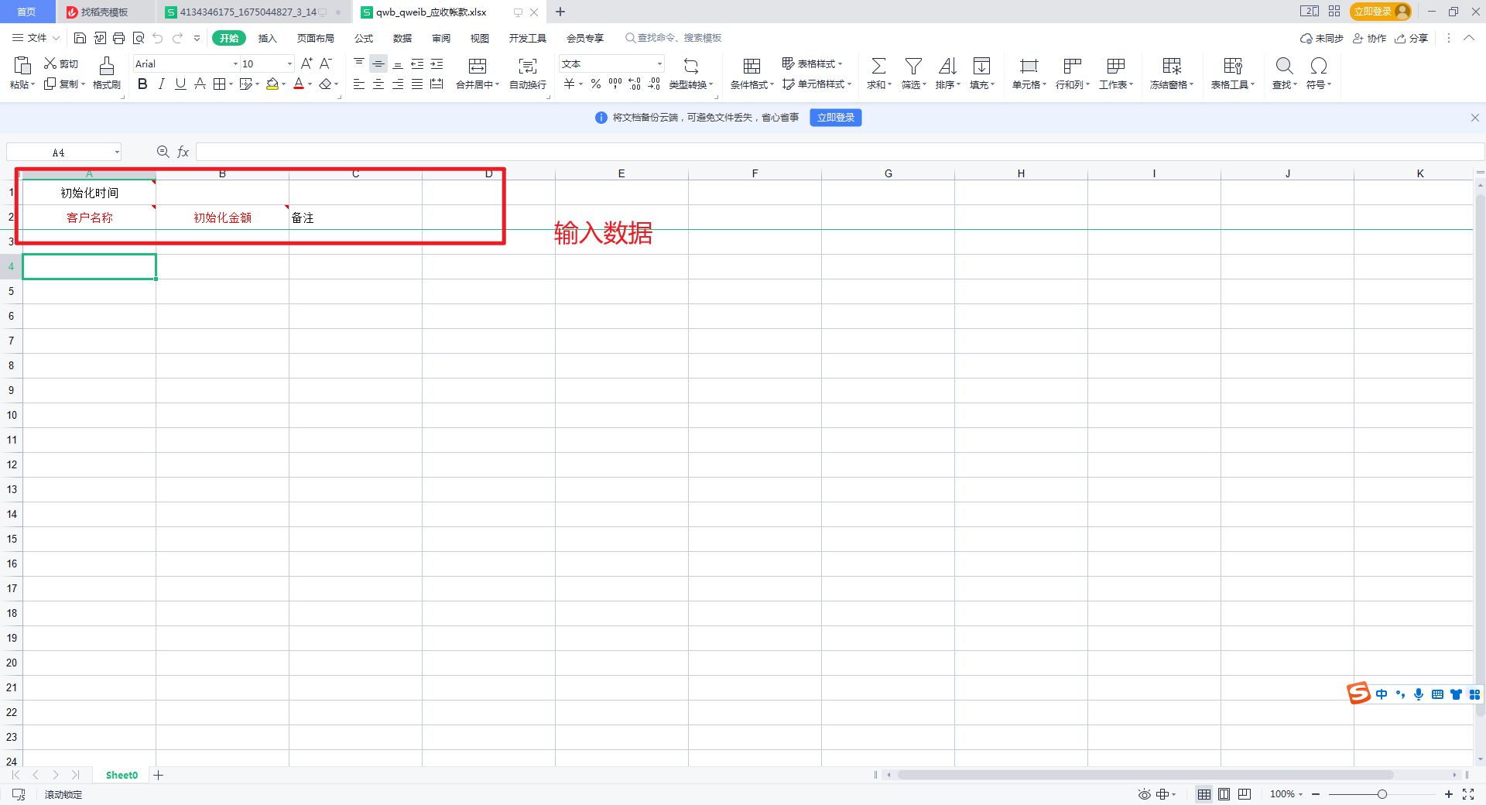The image size is (1486, 805).
Task: Click the Conditional Formatting (条件格式) icon
Action: pos(752,67)
